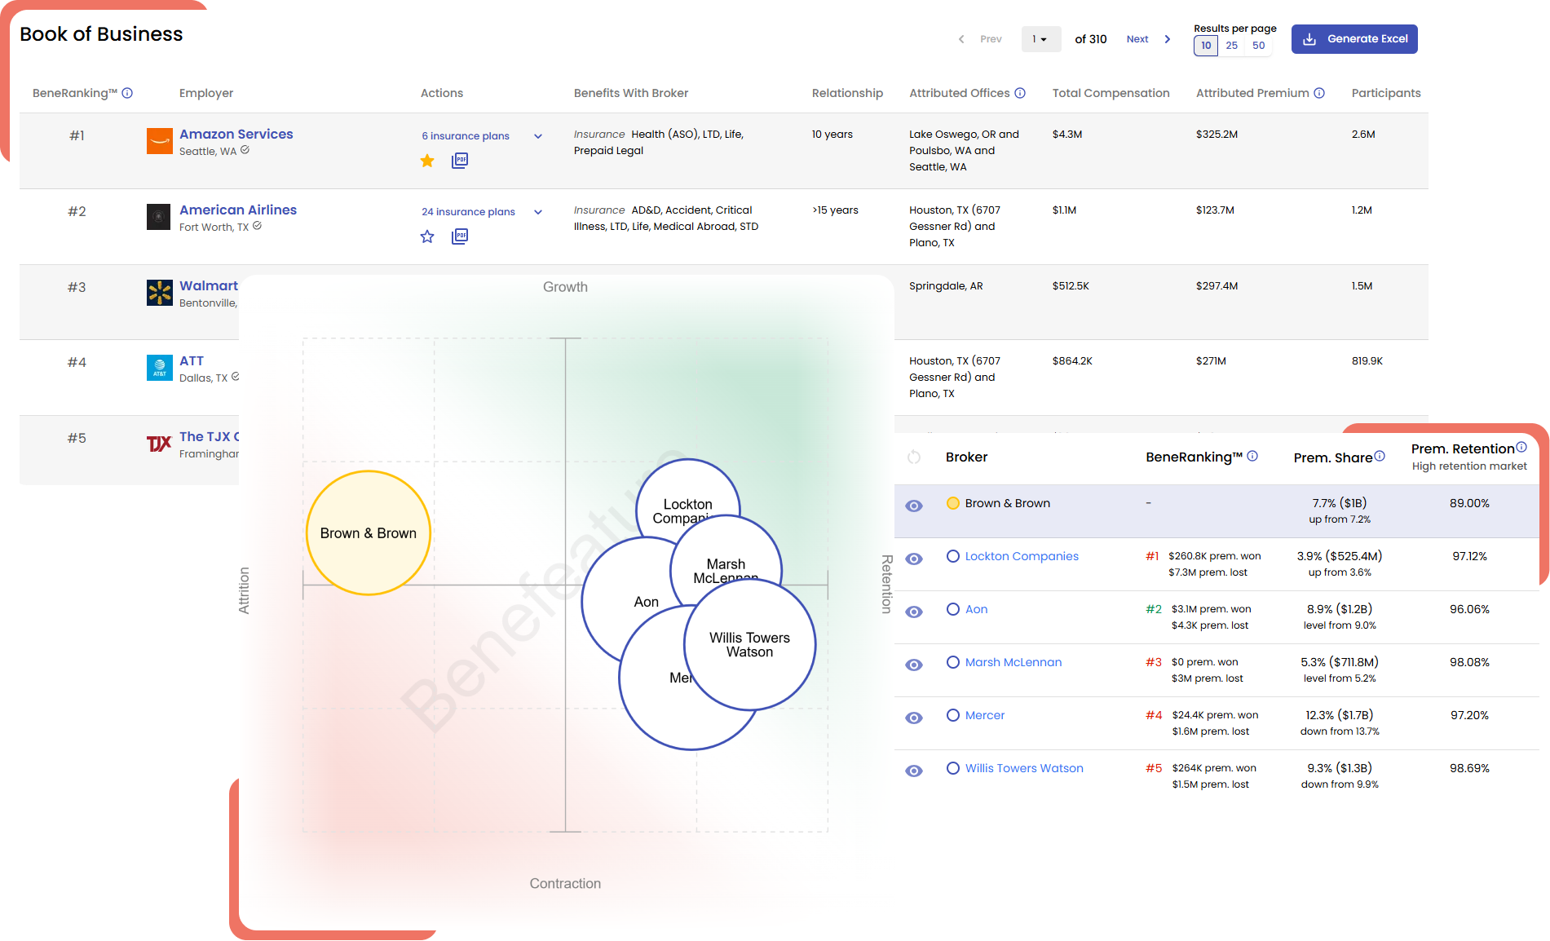Select the Lockton Companies radio button
The height and width of the screenshot is (941, 1550).
pyautogui.click(x=953, y=556)
